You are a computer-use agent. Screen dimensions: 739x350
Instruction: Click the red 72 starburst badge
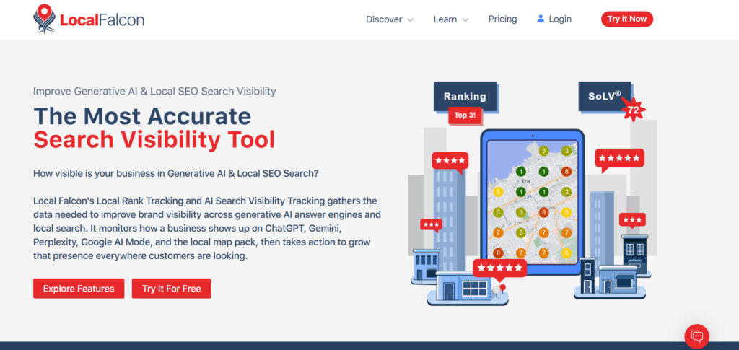(x=632, y=110)
